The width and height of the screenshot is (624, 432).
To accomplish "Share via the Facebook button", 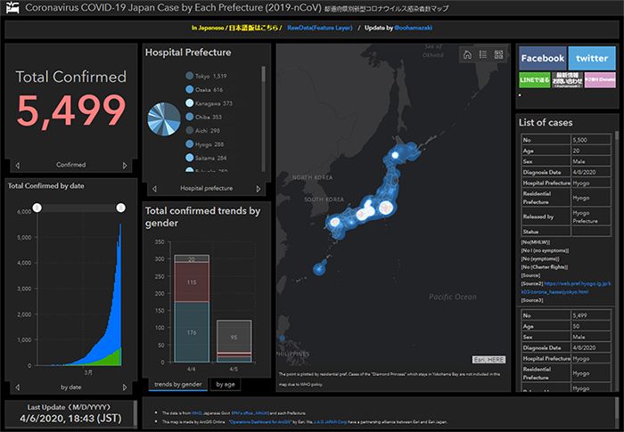I will (x=542, y=58).
